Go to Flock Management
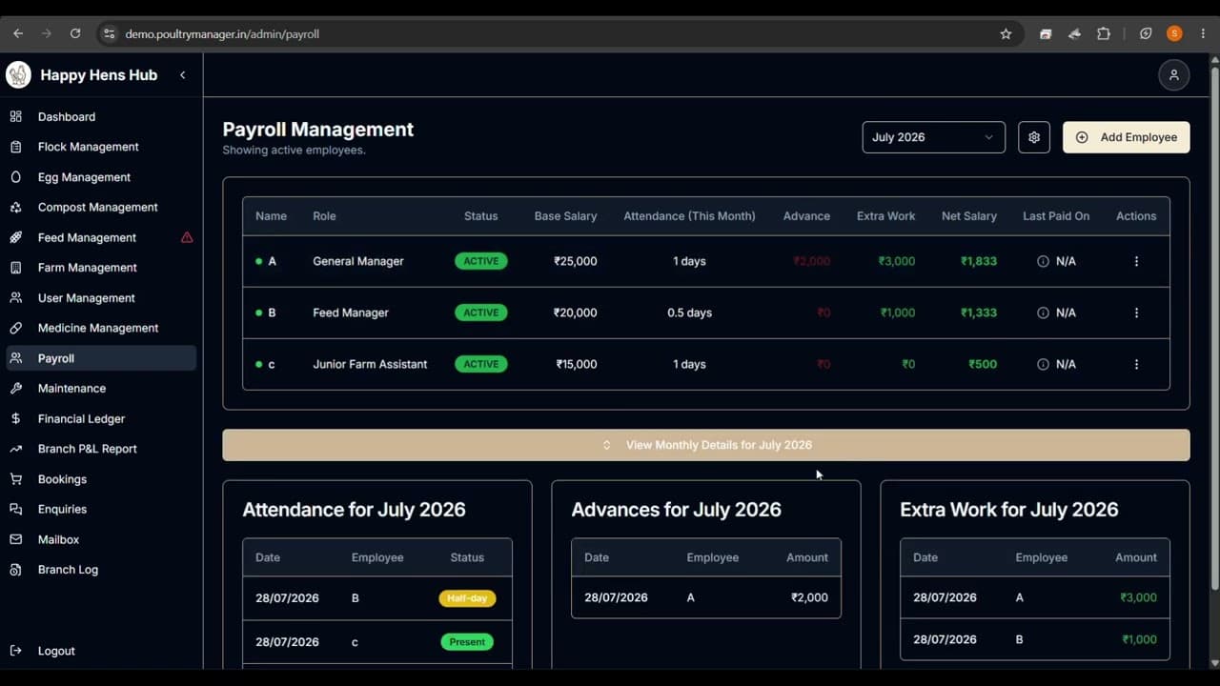 click(99, 147)
